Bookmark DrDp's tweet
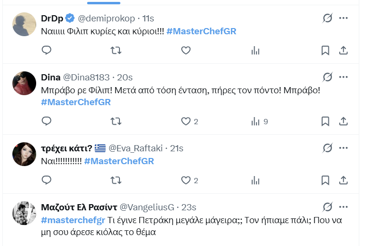Screen dimensions: 365x246 [325, 50]
